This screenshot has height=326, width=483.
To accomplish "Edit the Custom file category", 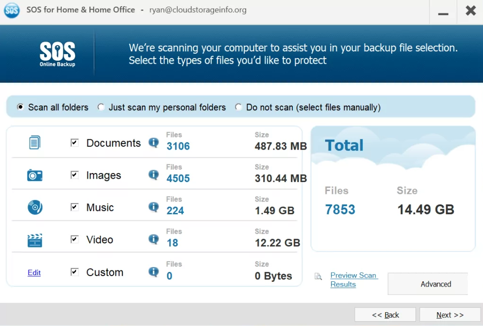I will point(34,272).
